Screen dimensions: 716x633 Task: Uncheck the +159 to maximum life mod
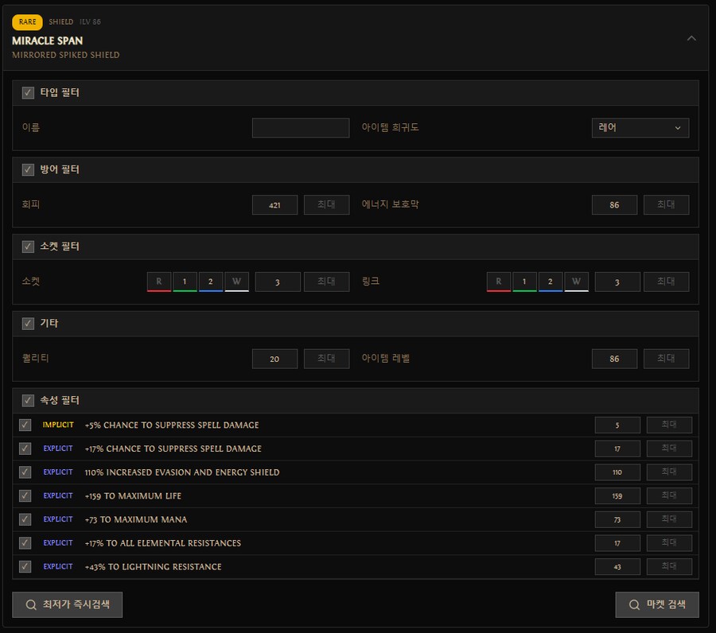pos(25,496)
